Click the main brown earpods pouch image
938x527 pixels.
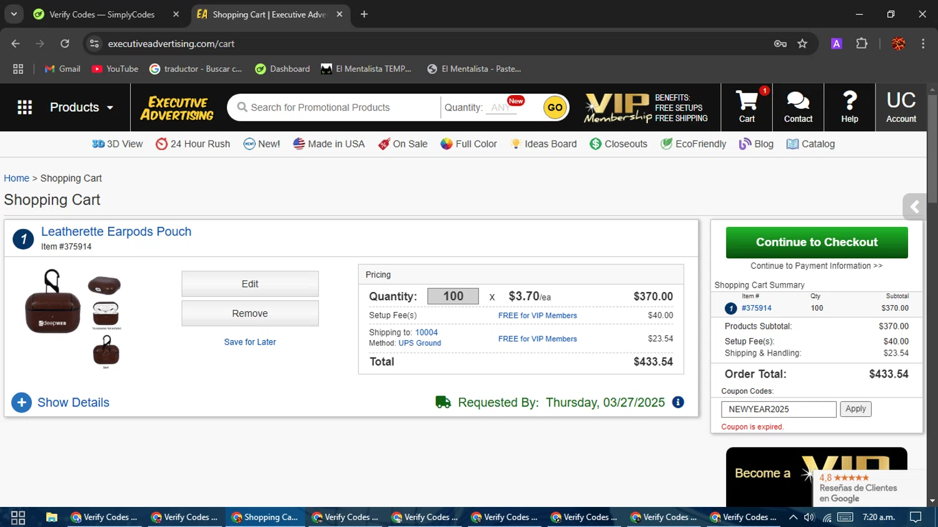click(x=53, y=303)
